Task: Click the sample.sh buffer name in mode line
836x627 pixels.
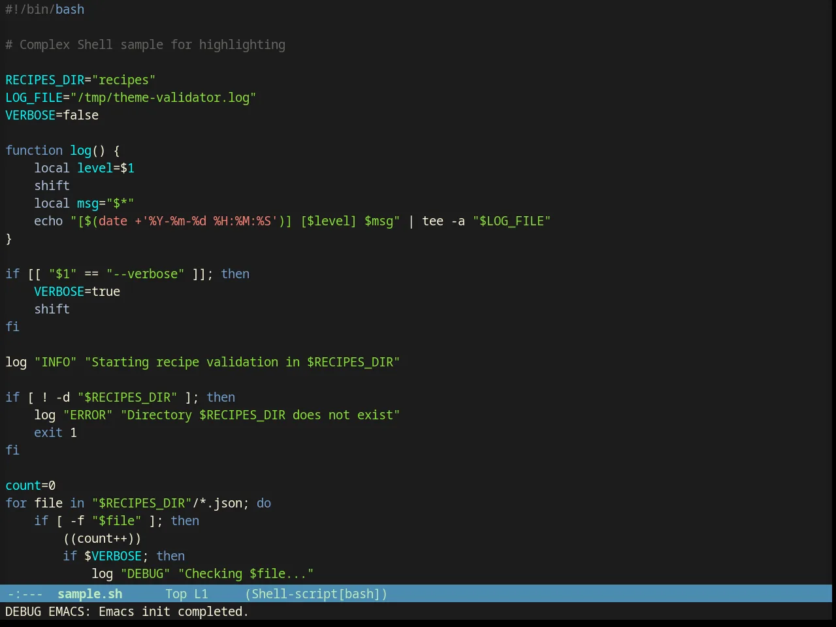Action: [89, 594]
